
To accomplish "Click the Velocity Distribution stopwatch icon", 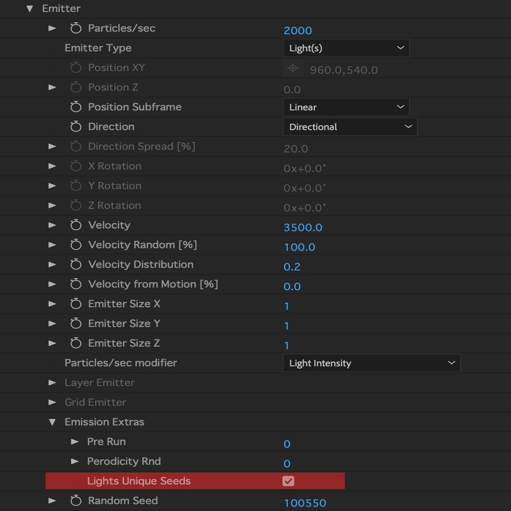I will 76,264.
